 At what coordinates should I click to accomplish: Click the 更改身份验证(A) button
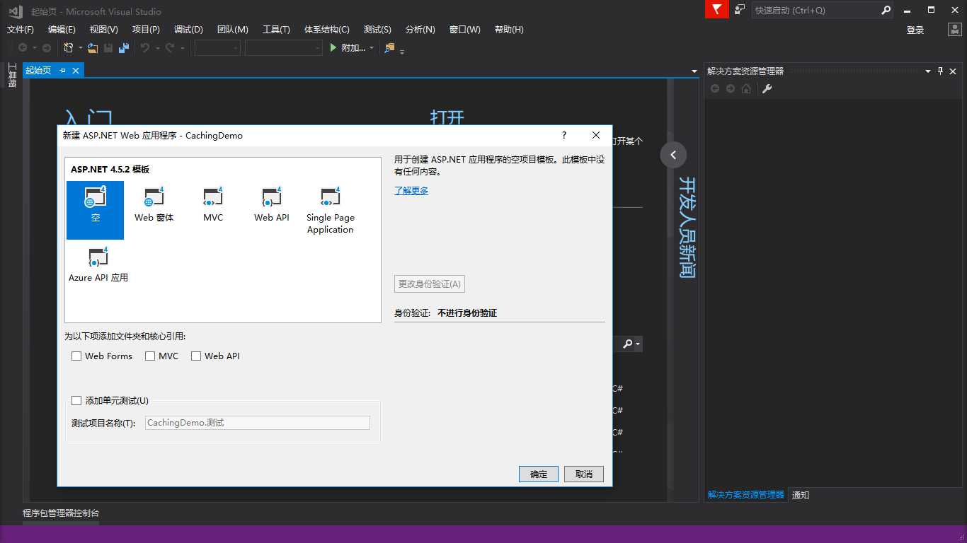pos(430,284)
